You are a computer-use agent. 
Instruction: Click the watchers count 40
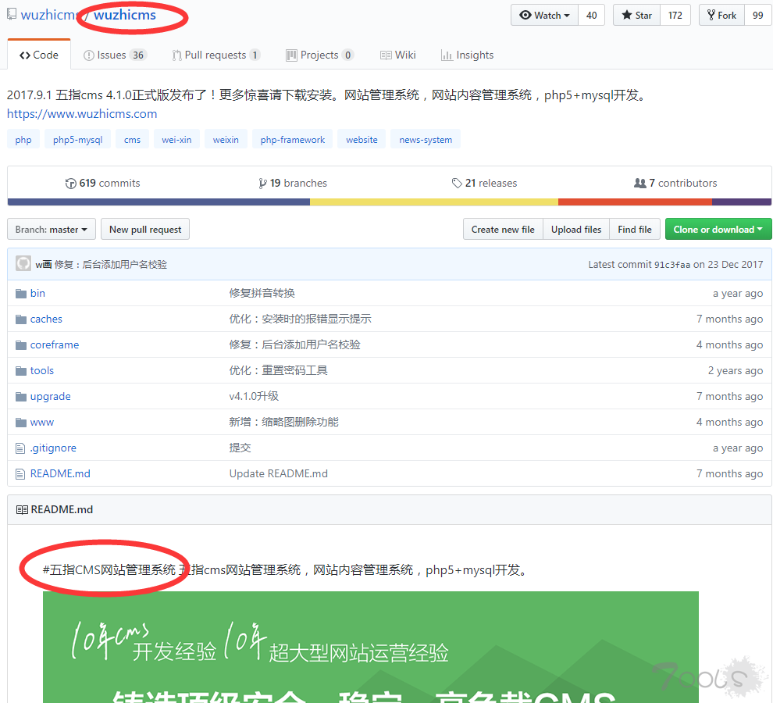[x=592, y=16]
